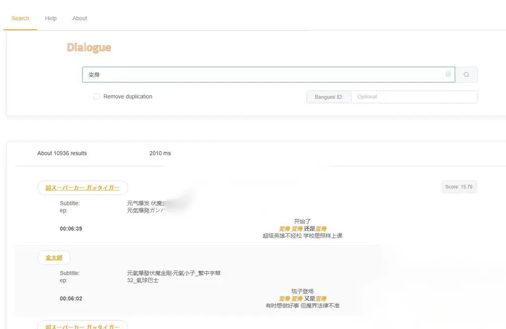Switch to the Search tab

tap(20, 18)
